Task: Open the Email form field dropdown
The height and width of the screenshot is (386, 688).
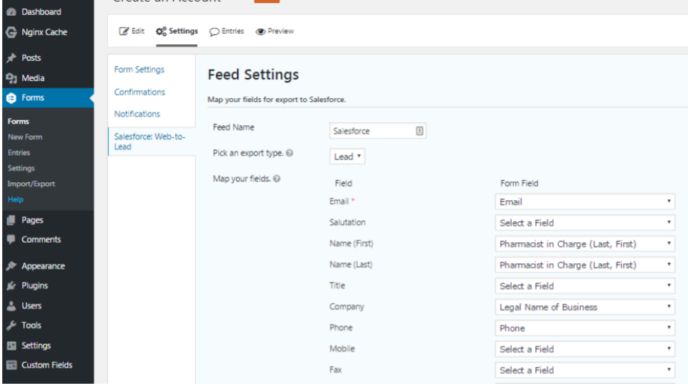Action: coord(585,202)
